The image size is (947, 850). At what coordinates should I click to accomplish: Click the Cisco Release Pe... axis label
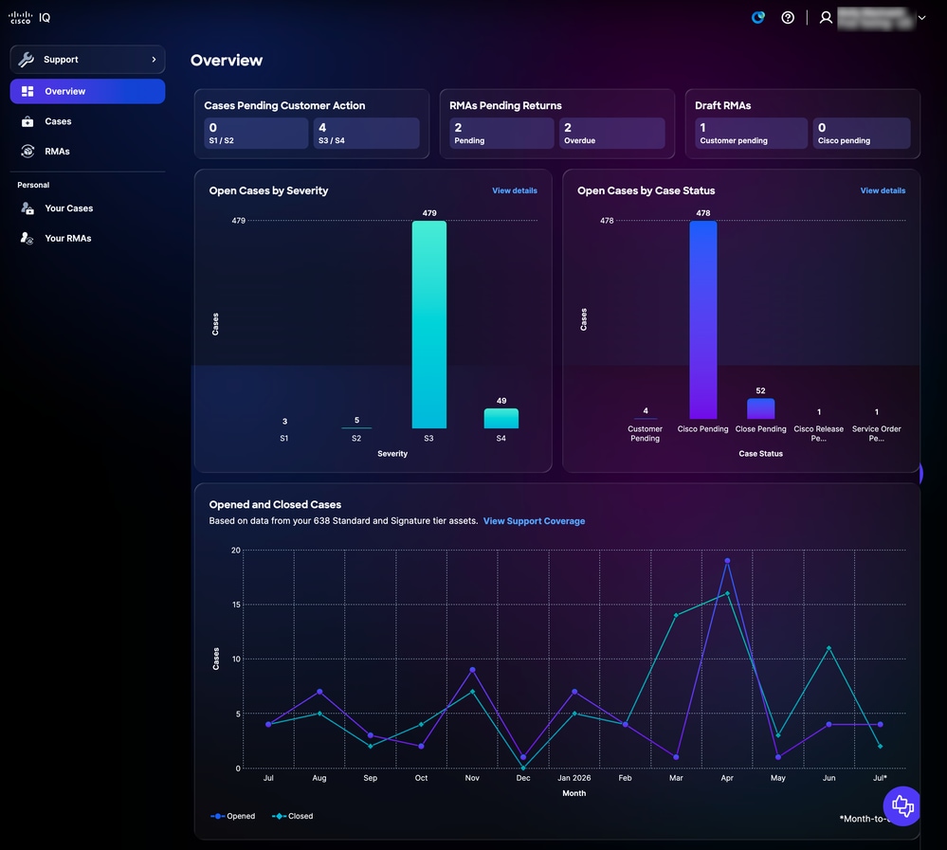pyautogui.click(x=819, y=433)
